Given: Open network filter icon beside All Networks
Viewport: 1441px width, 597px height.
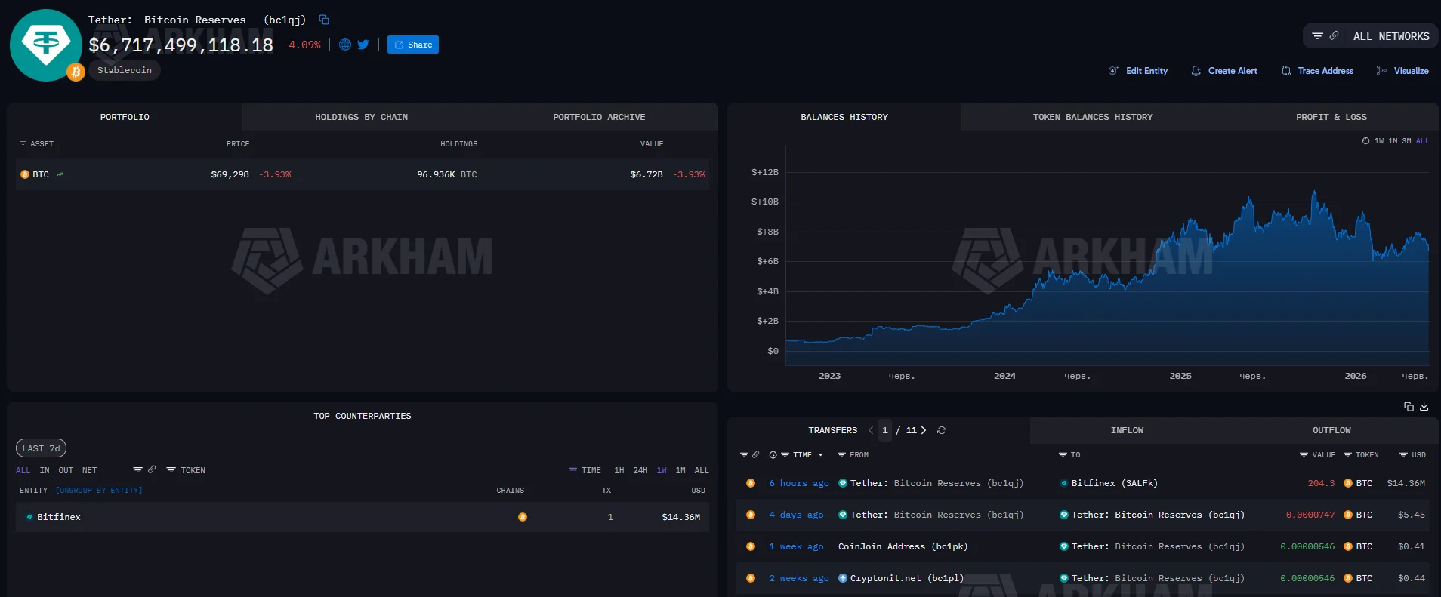Looking at the screenshot, I should 1317,36.
